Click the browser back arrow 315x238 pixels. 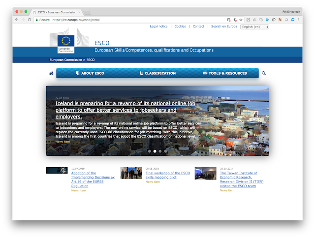17,20
